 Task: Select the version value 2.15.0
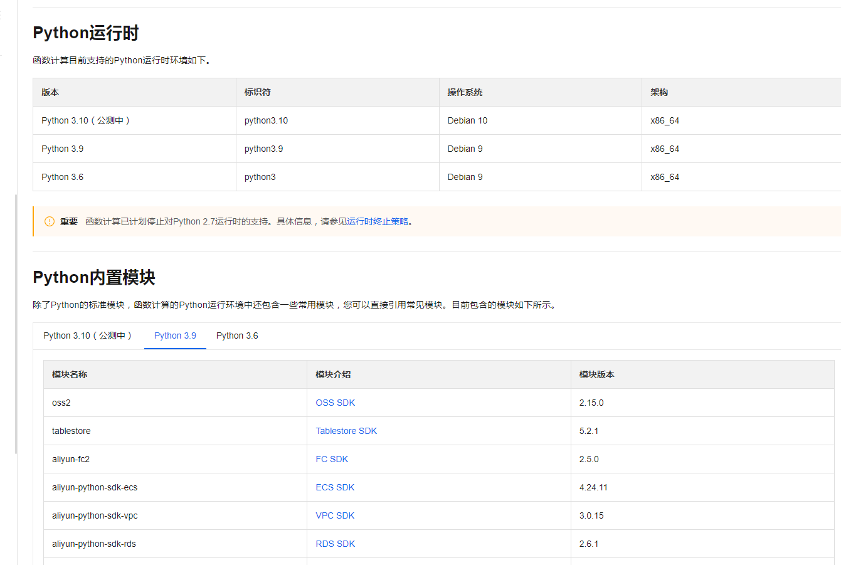(591, 403)
